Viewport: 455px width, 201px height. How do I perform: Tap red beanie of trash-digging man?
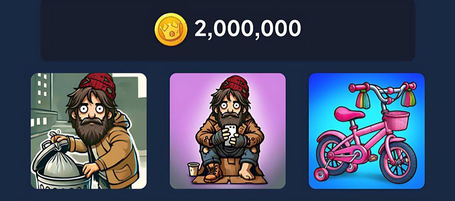(98, 85)
